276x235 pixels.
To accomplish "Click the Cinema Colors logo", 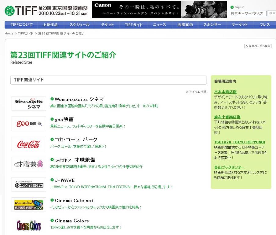I will click(x=29, y=226).
